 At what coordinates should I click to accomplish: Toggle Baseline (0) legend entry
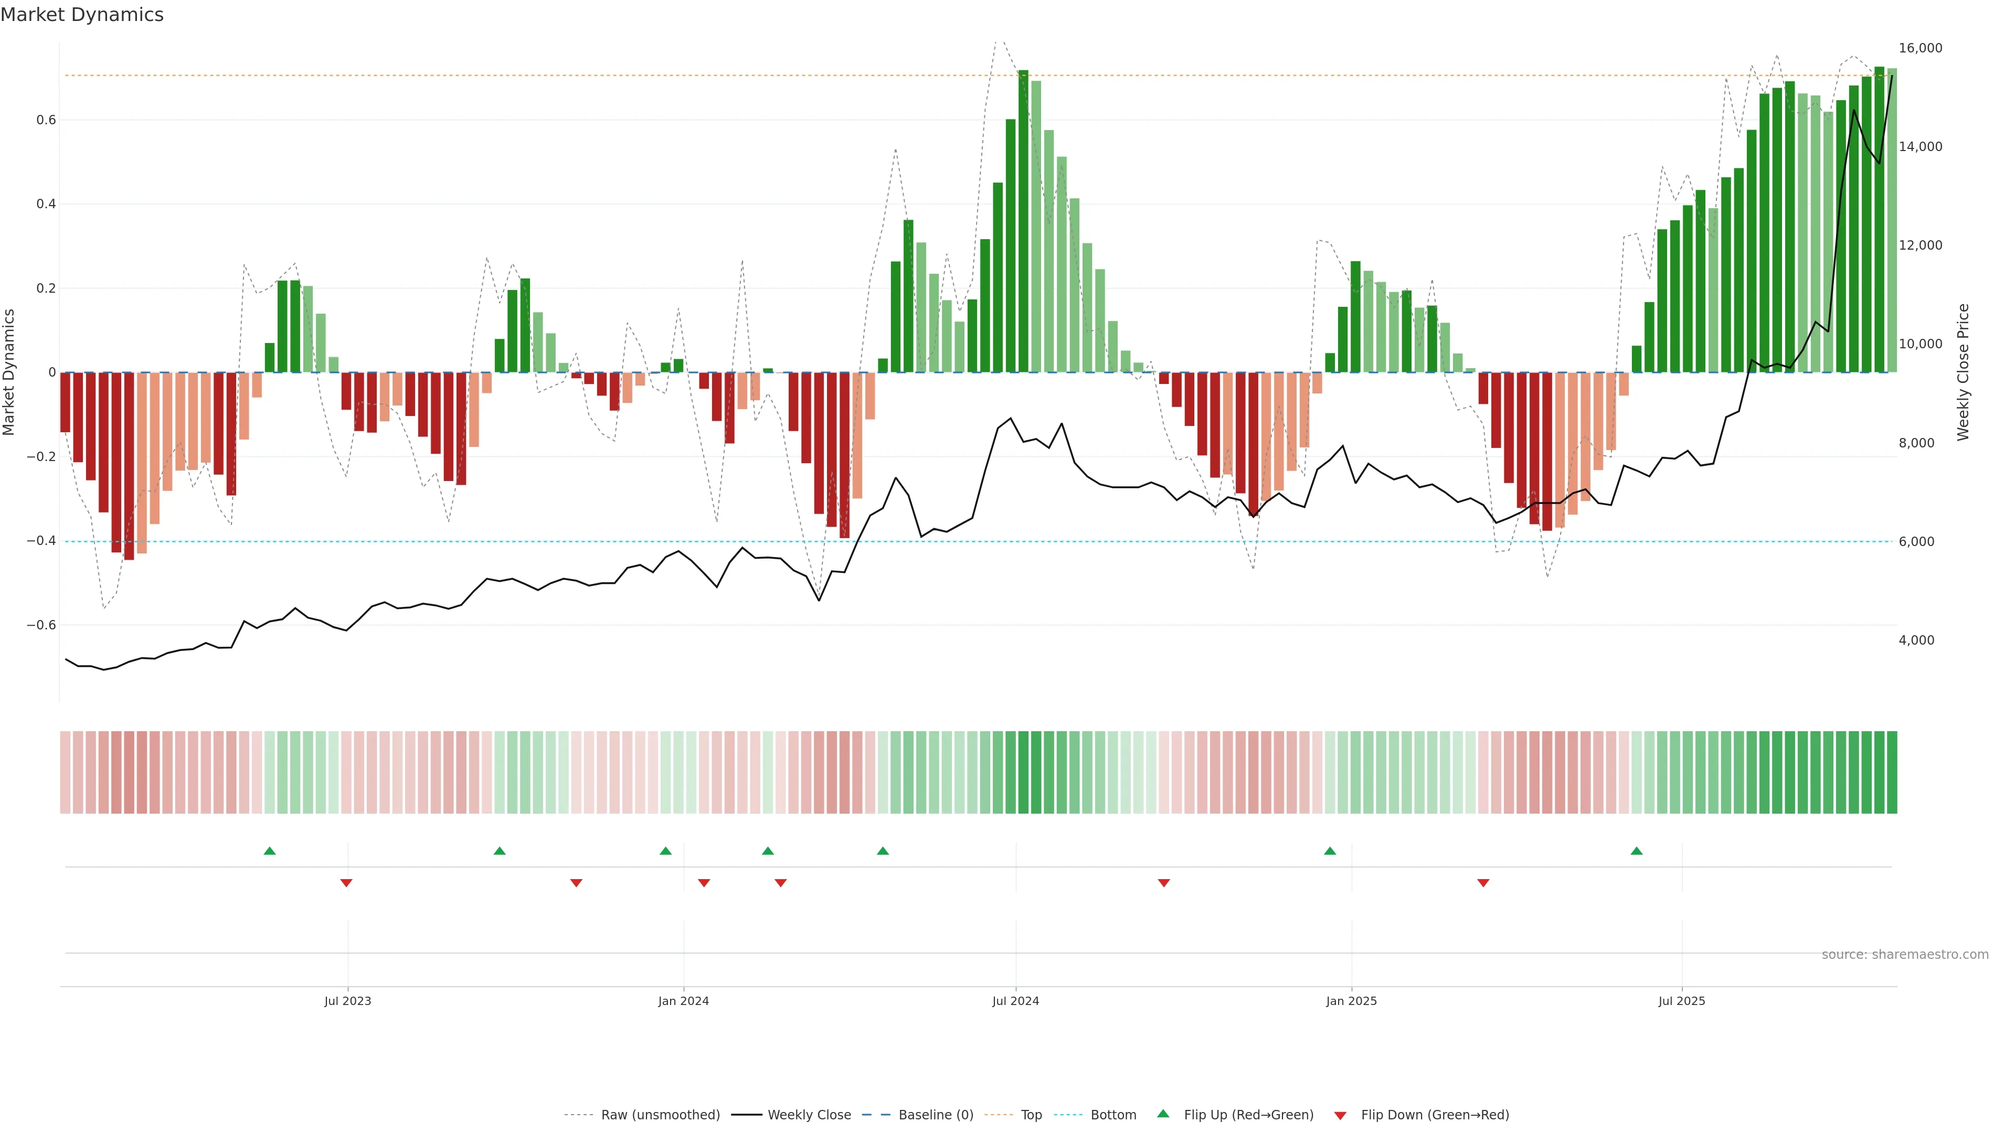[936, 1115]
